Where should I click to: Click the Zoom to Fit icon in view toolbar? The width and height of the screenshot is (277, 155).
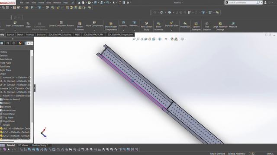click(134, 39)
